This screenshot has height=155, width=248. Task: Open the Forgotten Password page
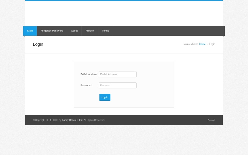tap(52, 31)
